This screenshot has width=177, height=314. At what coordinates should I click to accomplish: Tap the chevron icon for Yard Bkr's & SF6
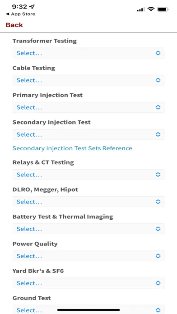(x=158, y=283)
